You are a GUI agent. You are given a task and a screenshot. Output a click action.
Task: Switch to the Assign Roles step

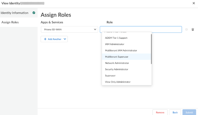point(10,22)
